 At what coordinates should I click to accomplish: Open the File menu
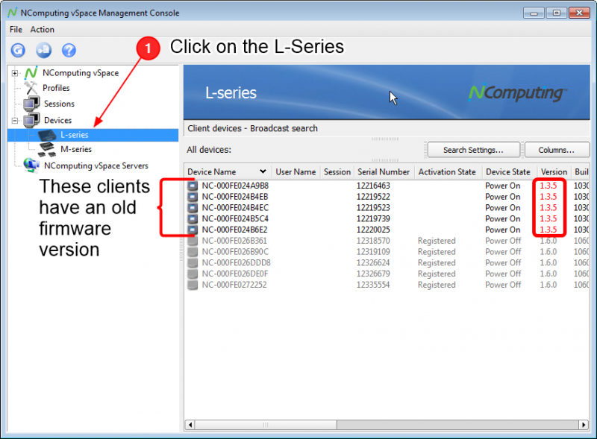16,29
